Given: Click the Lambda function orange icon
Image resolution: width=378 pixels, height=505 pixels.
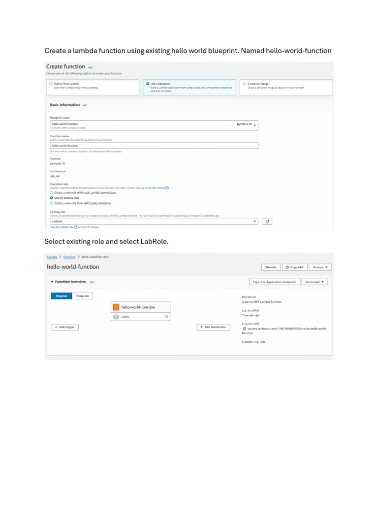Looking at the screenshot, I should click(116, 307).
